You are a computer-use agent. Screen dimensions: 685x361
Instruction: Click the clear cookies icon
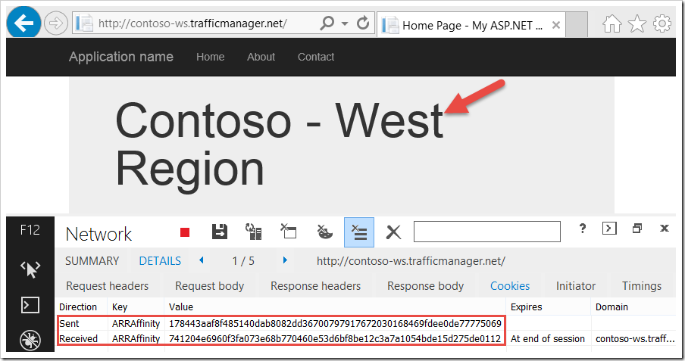(x=324, y=232)
